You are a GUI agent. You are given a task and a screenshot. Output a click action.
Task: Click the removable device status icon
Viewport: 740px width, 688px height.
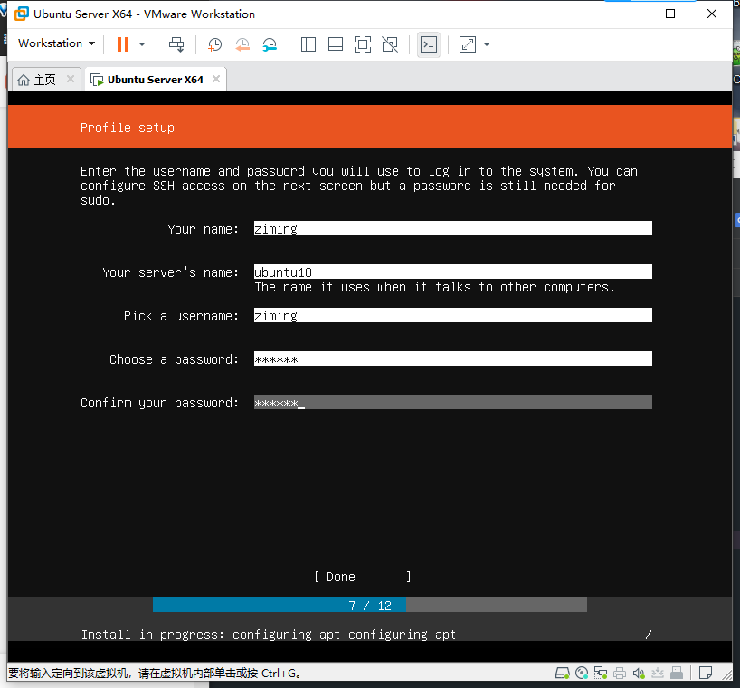[x=677, y=673]
